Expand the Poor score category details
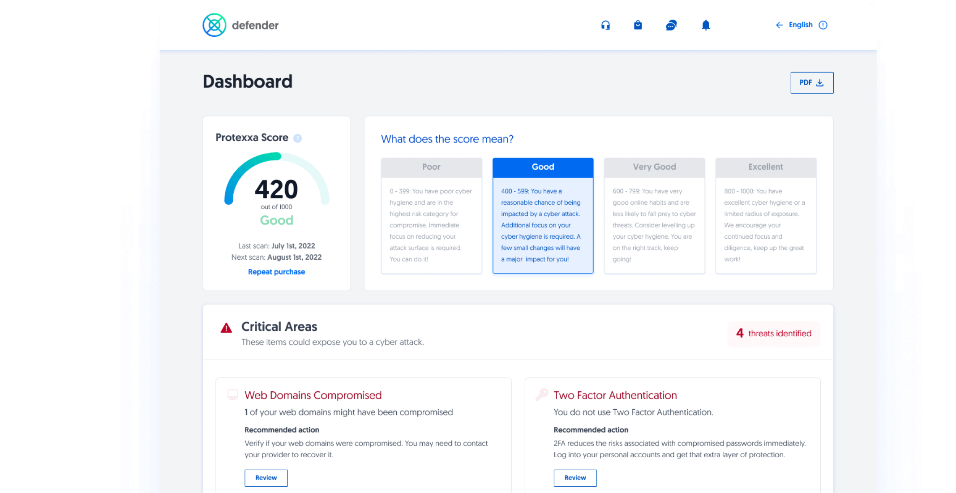 pyautogui.click(x=431, y=167)
